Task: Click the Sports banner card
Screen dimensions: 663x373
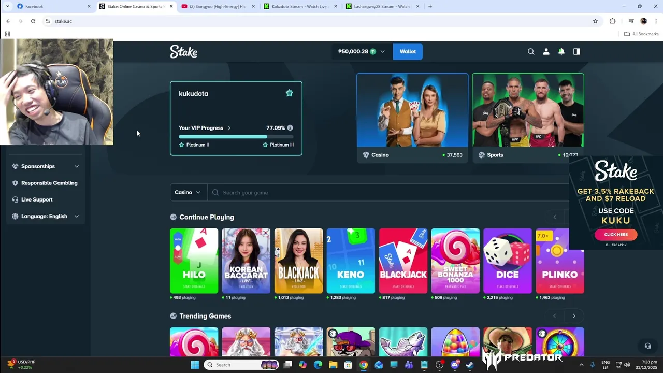Action: point(528,118)
